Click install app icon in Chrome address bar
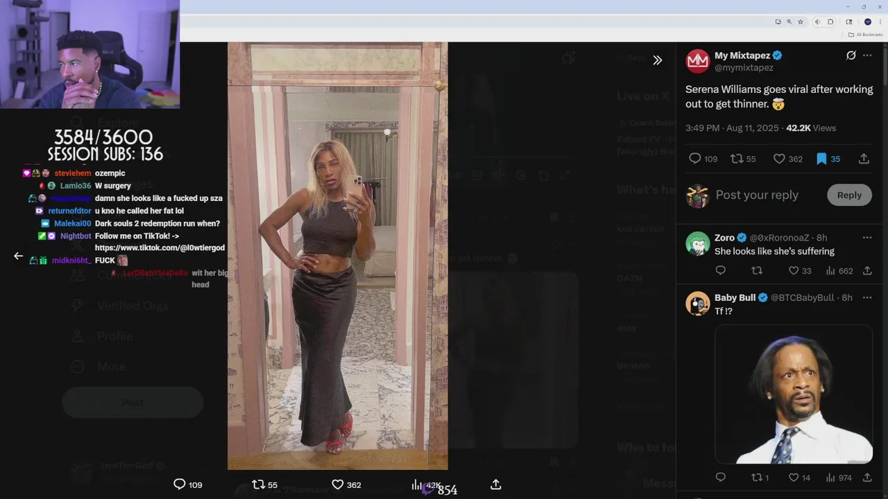Image resolution: width=888 pixels, height=499 pixels. click(778, 22)
